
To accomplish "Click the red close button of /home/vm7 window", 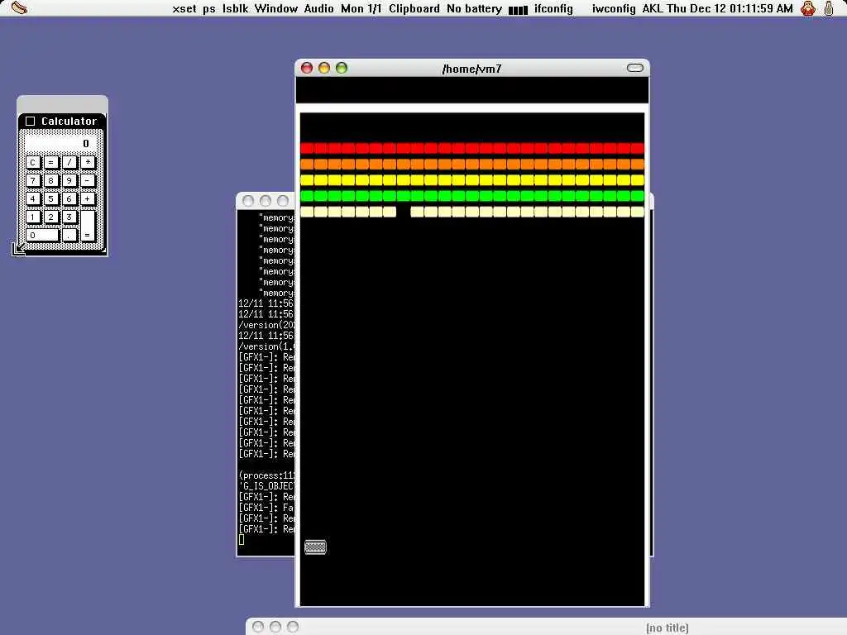I will (307, 68).
